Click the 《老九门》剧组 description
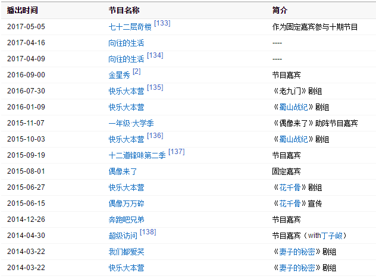 [x=297, y=91]
